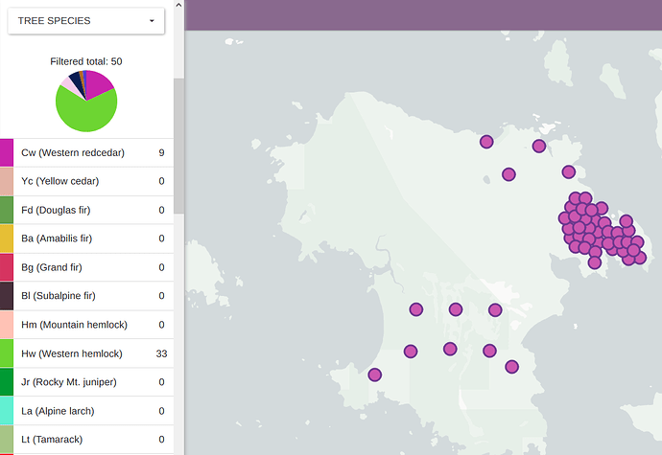The width and height of the screenshot is (662, 455).
Task: Select the Bl (Subalpine fir) row
Action: pyautogui.click(x=86, y=296)
